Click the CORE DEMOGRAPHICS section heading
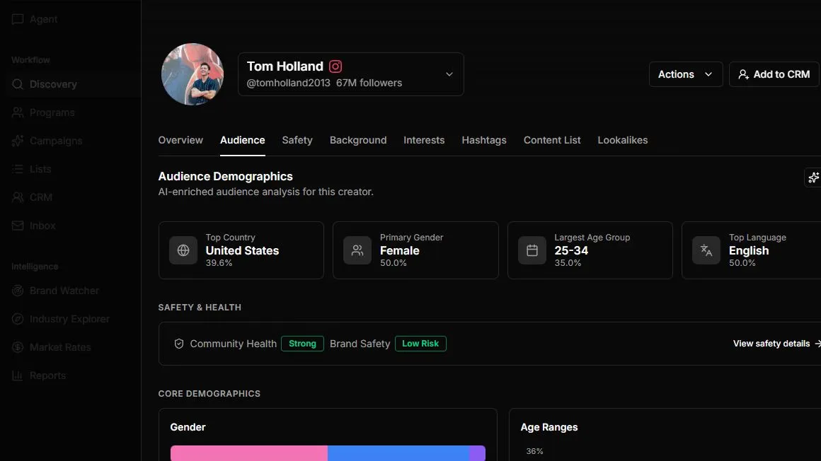 click(209, 394)
